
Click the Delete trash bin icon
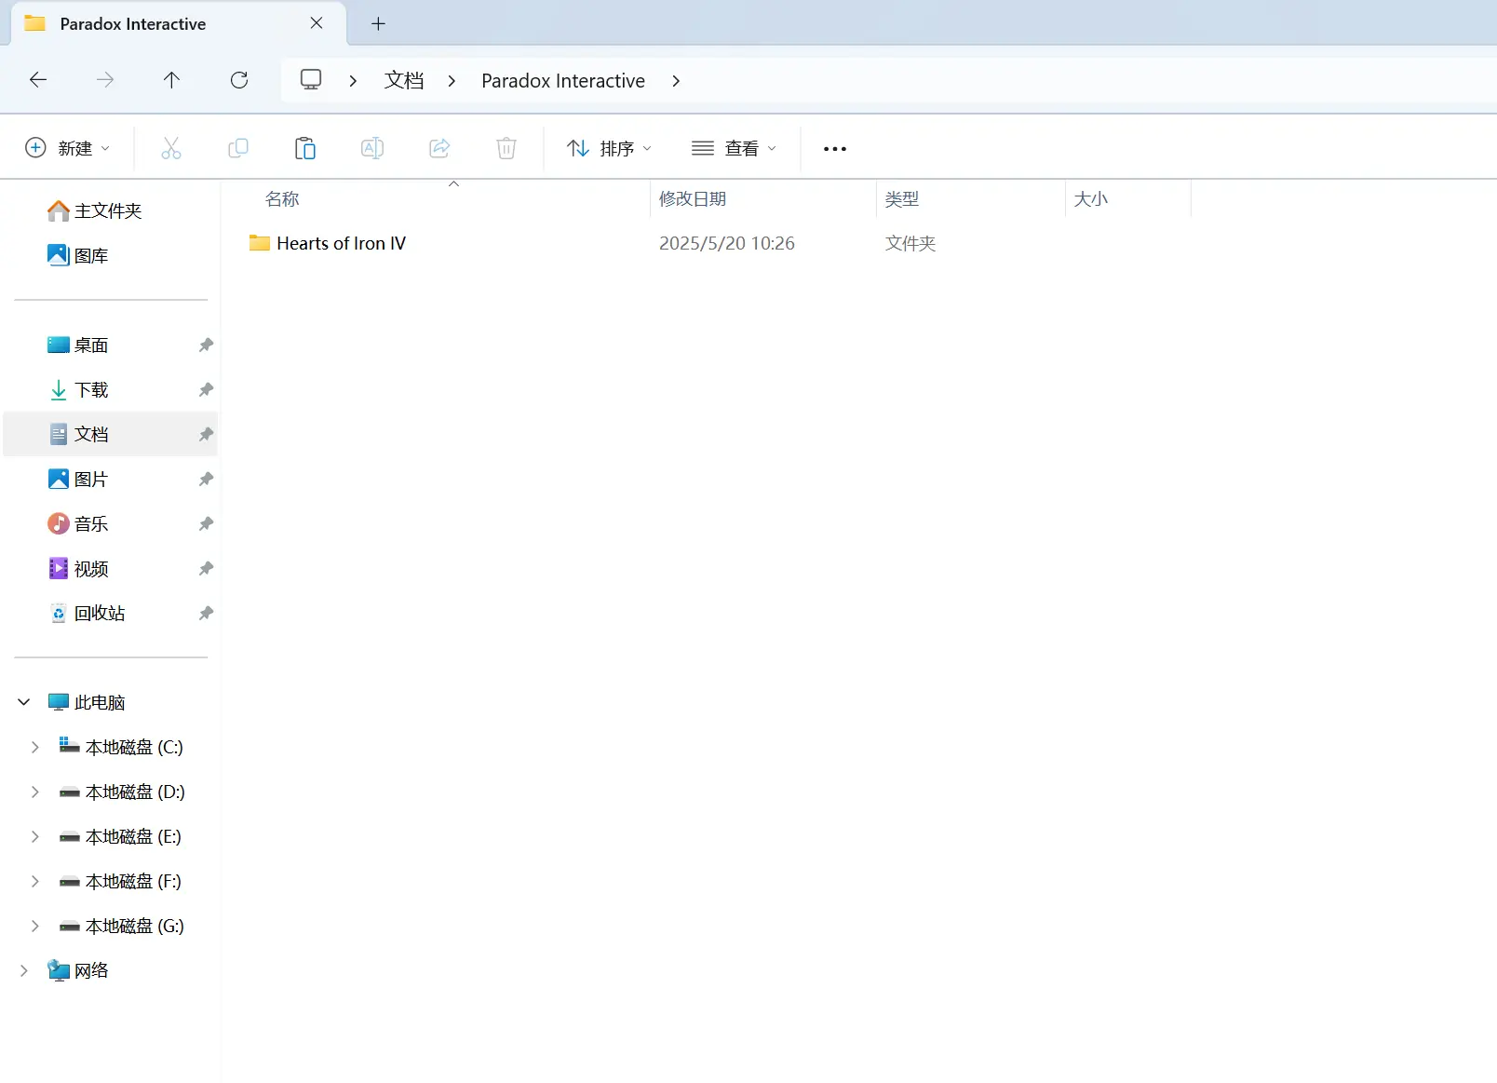point(506,148)
